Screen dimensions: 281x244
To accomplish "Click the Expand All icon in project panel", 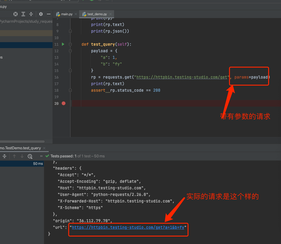I will click(23, 14).
